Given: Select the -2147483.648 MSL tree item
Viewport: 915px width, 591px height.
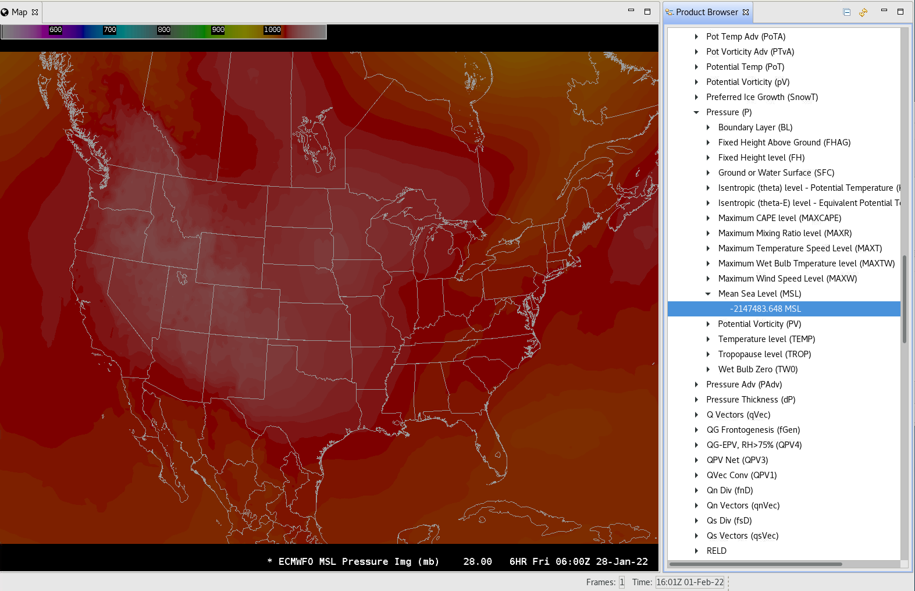Looking at the screenshot, I should pyautogui.click(x=765, y=309).
